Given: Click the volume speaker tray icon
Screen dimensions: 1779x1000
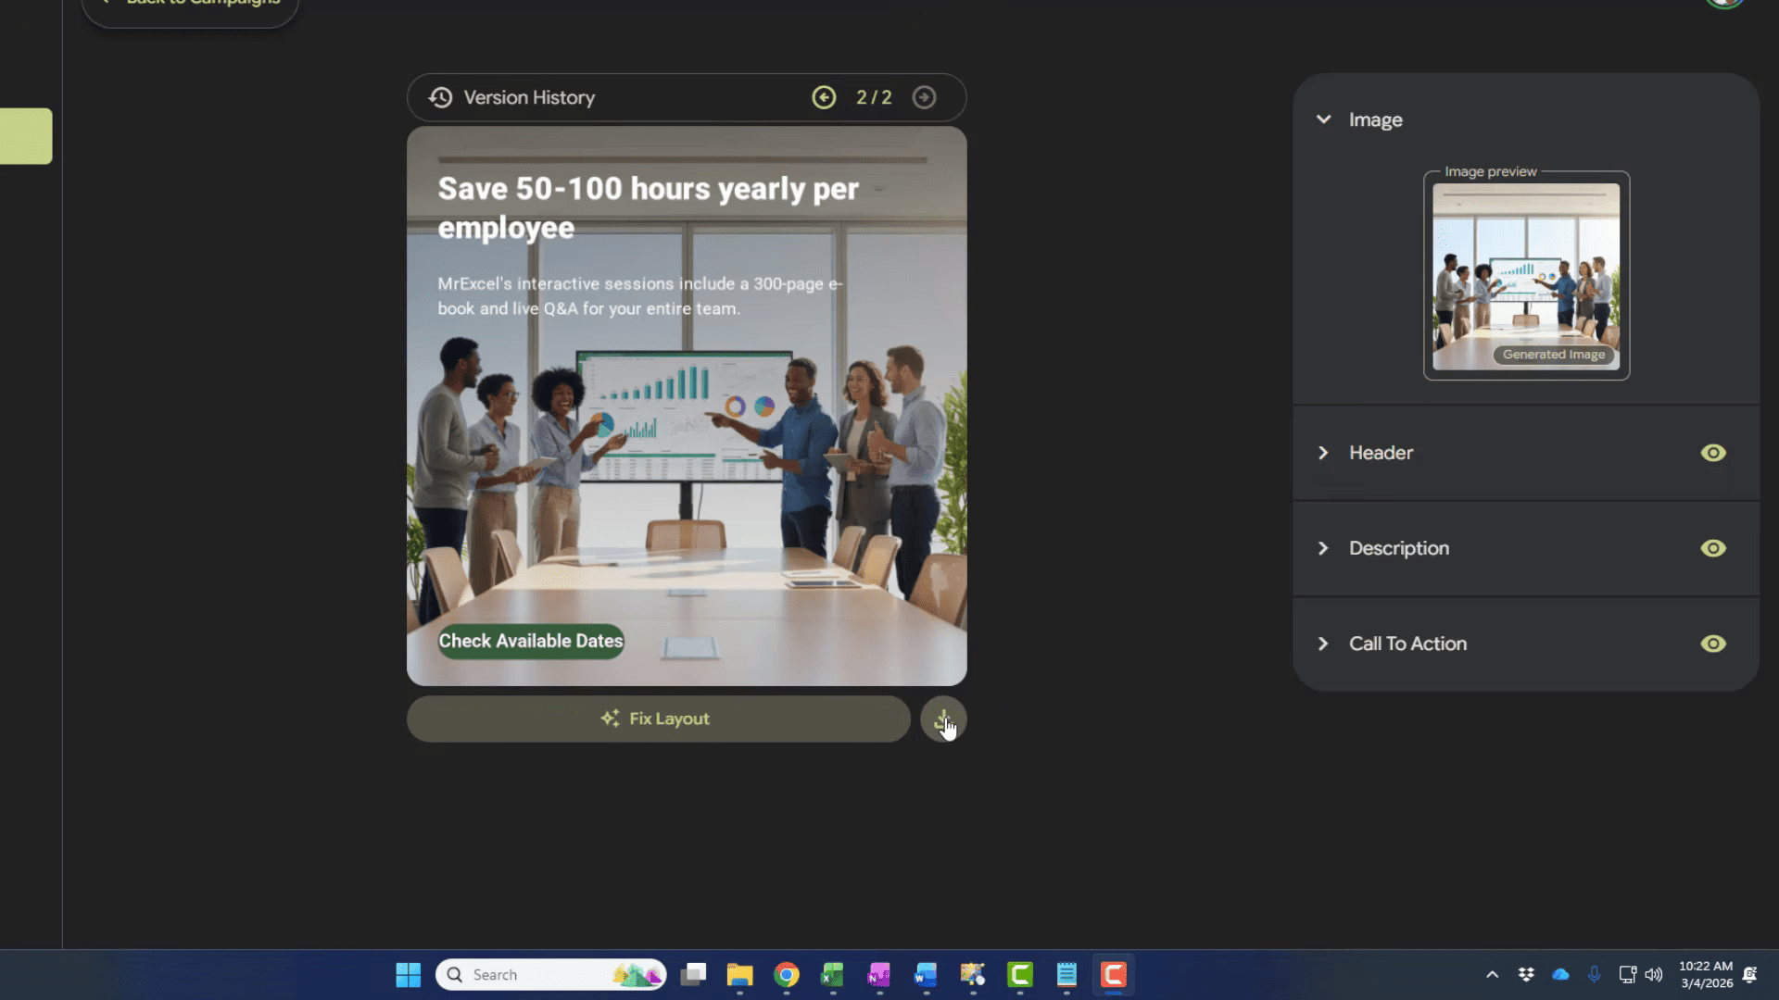Looking at the screenshot, I should (1654, 974).
